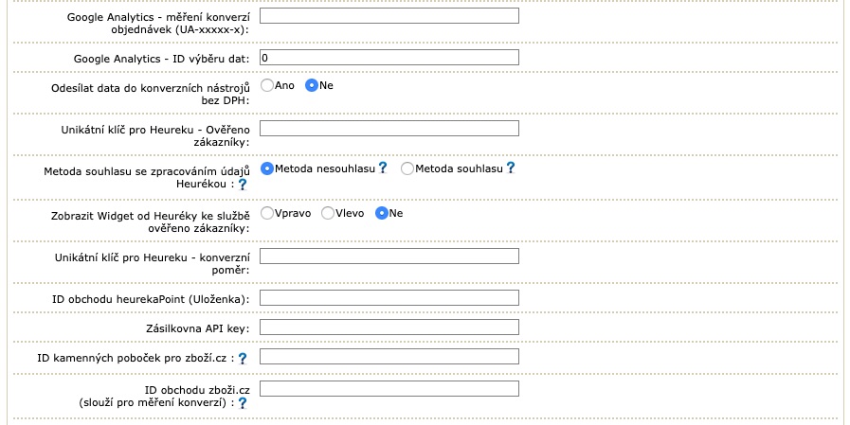Focus Zásilkovna API key field
This screenshot has height=425, width=850.
[x=389, y=327]
